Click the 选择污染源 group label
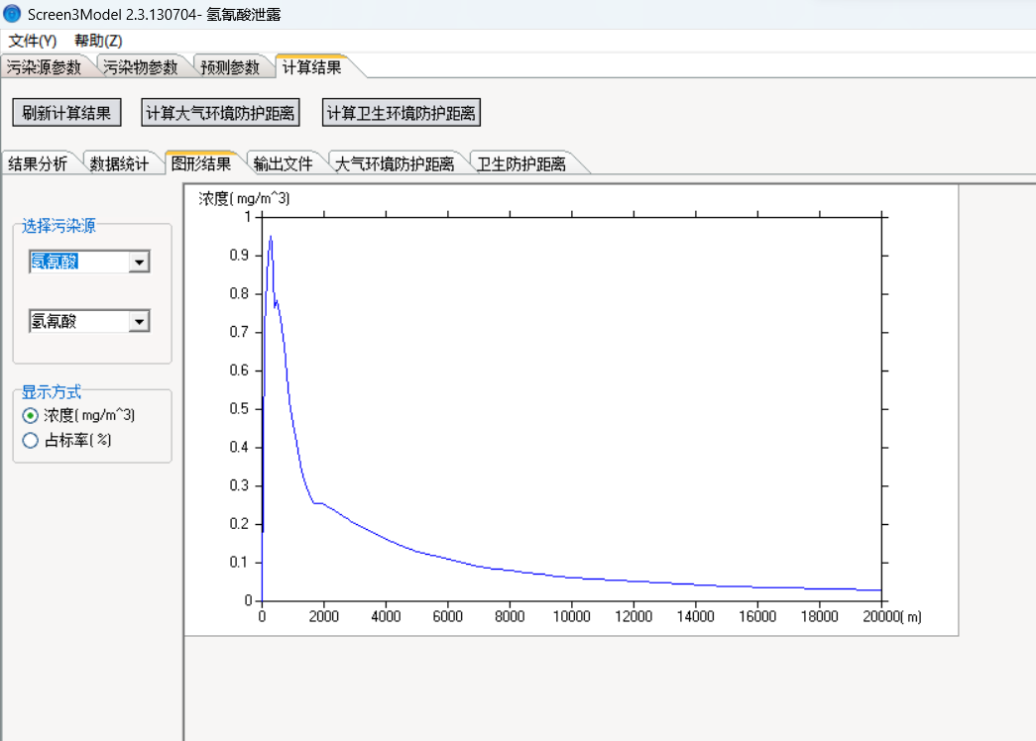 point(58,226)
